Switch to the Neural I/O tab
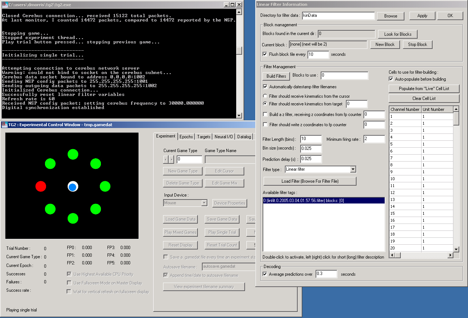 [223, 137]
